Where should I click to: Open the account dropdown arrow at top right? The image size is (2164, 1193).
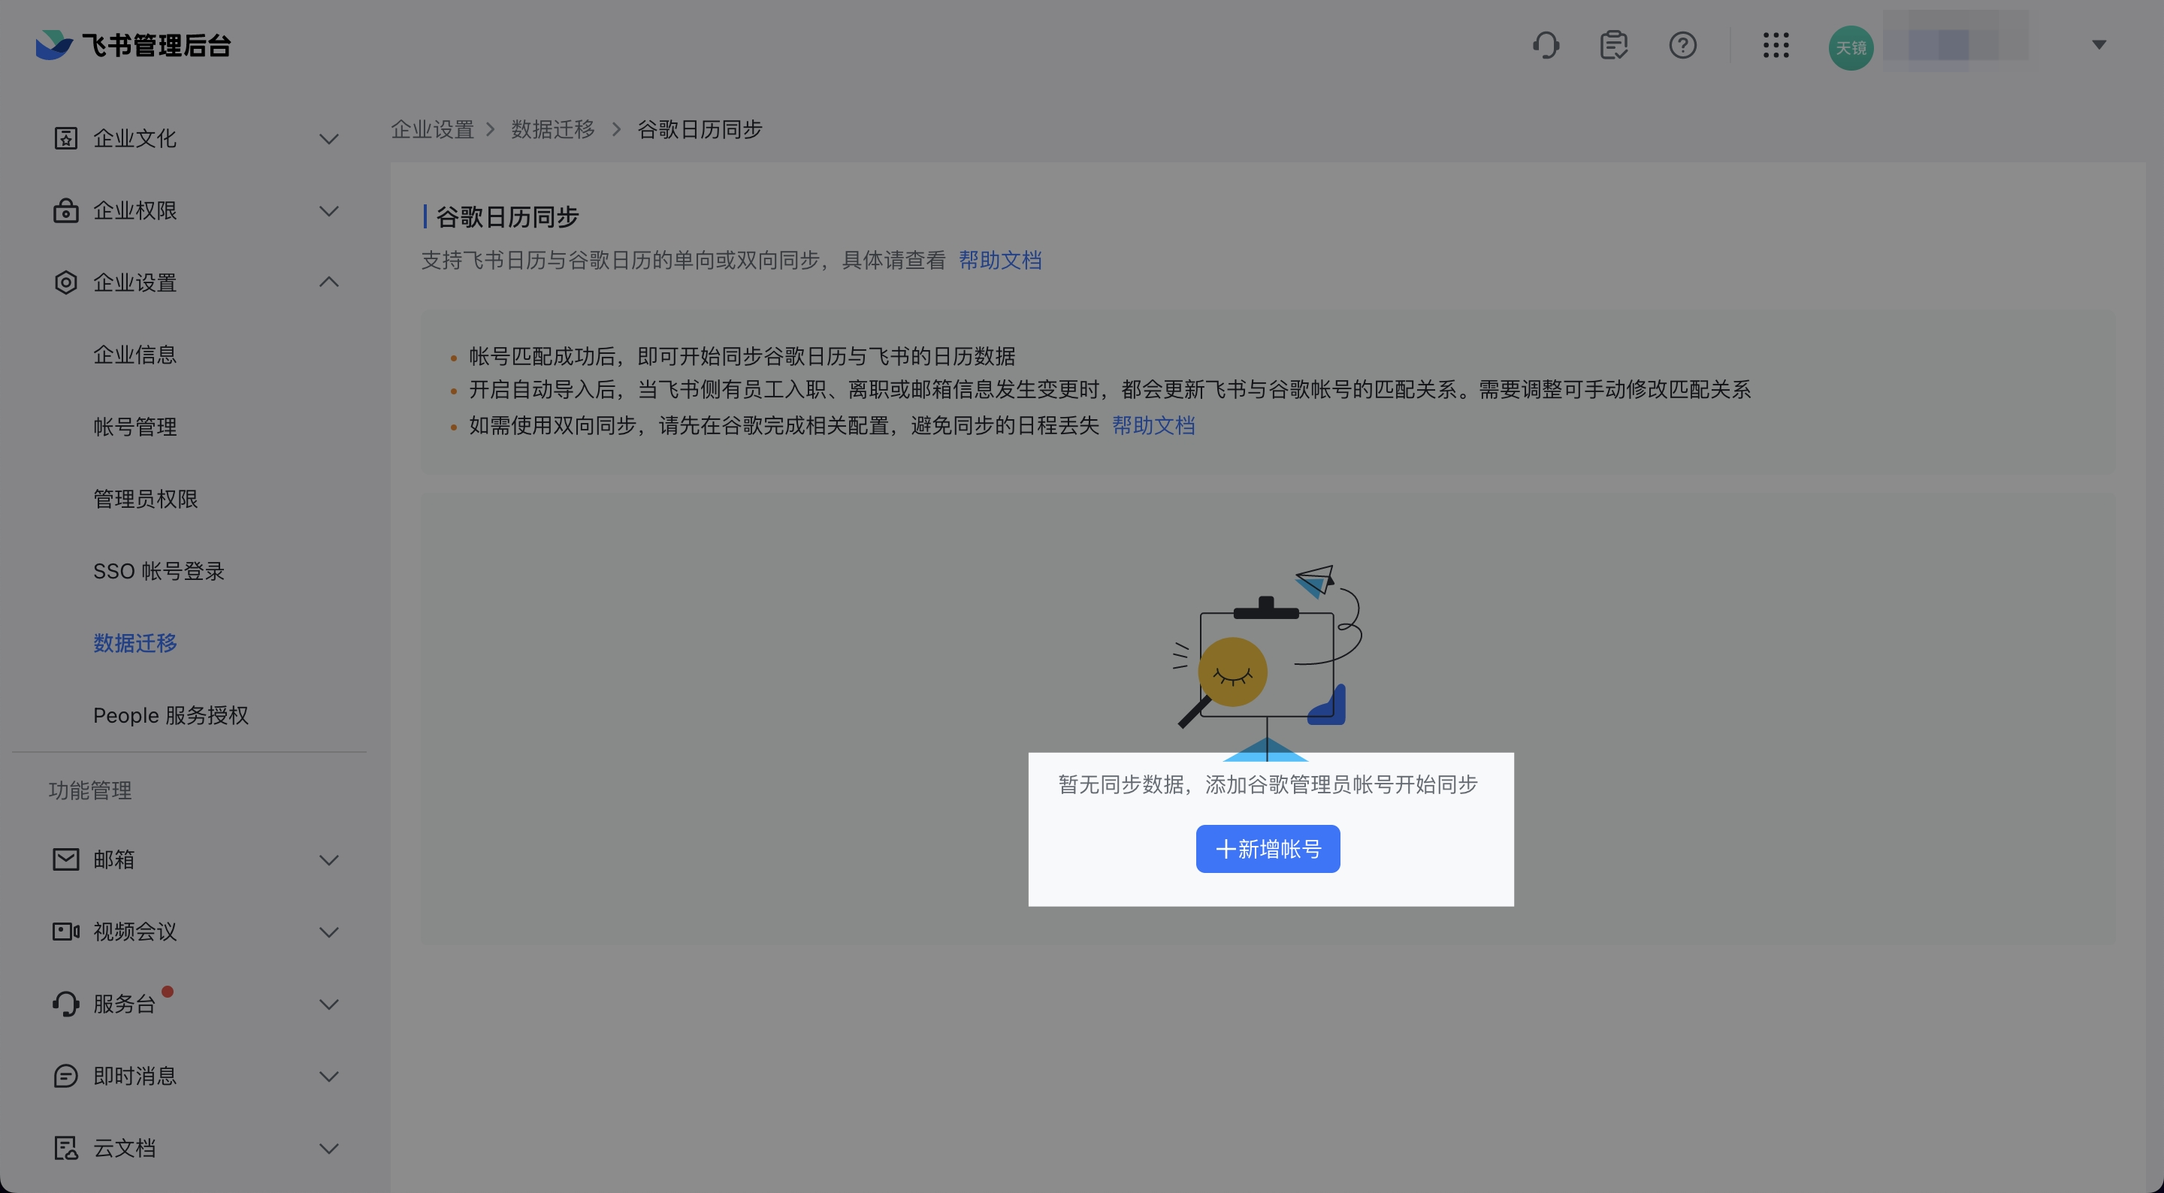coord(2099,45)
